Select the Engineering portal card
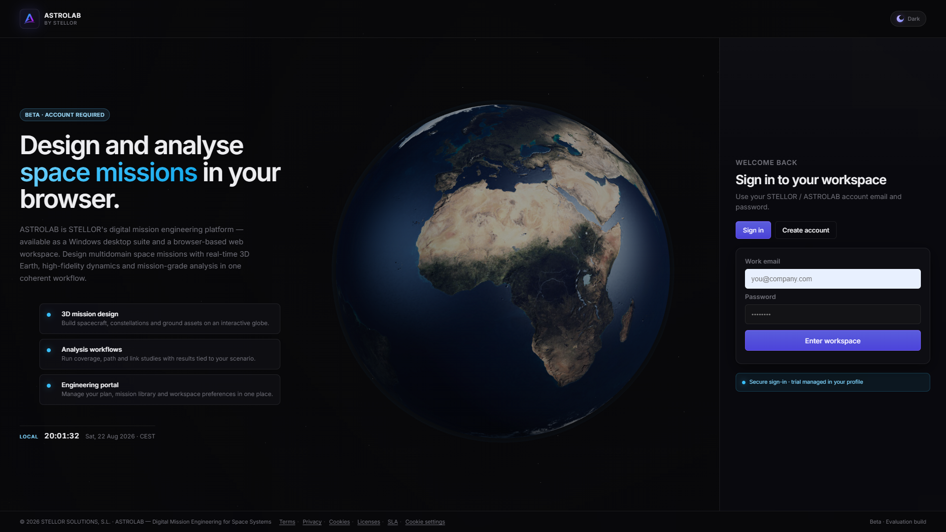Image resolution: width=946 pixels, height=532 pixels. tap(160, 390)
